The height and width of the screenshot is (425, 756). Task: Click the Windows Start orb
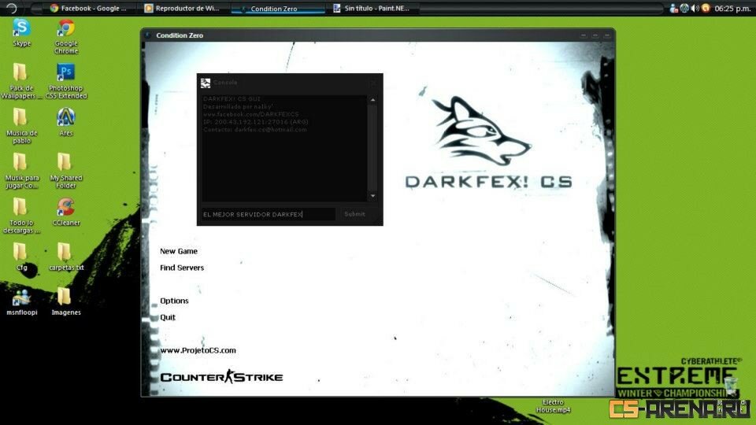pyautogui.click(x=11, y=8)
